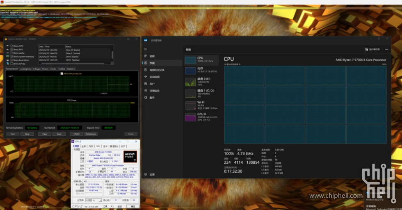The height and width of the screenshot is (210, 402).
Task: Switch to the Temperatures tab in AIDA64
Action: (12, 69)
